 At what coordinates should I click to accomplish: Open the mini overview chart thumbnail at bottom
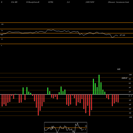click(66, 127)
